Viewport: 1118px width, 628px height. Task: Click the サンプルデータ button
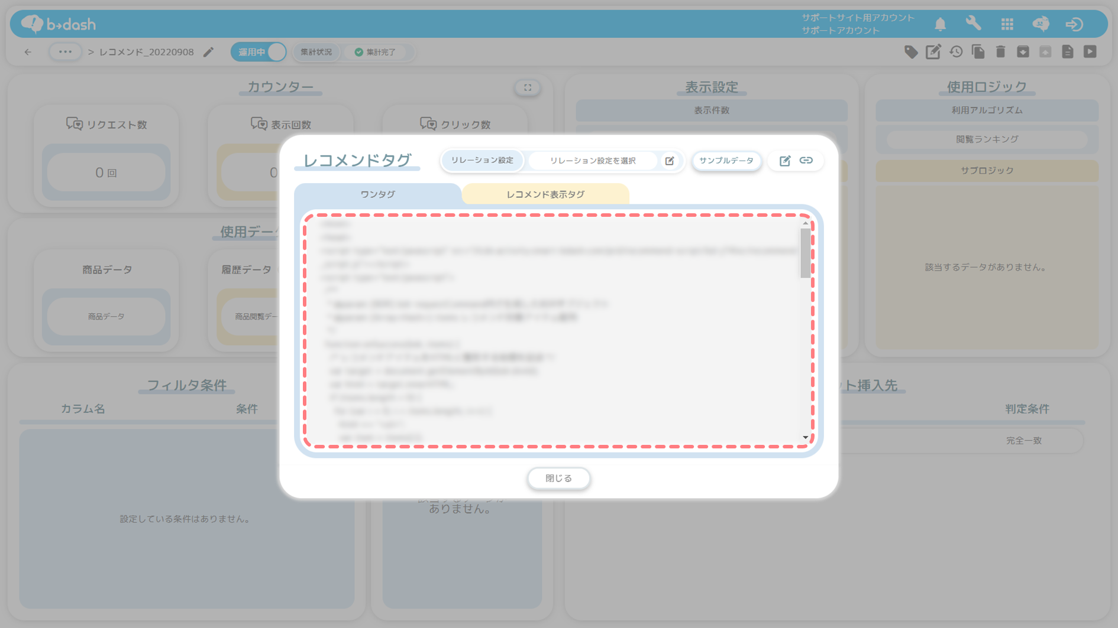tap(726, 161)
